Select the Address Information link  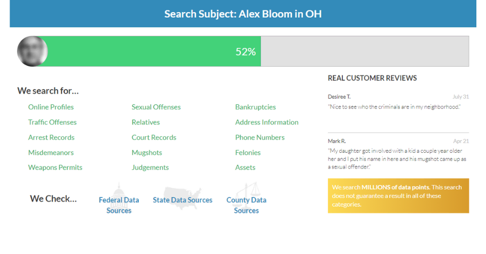[266, 122]
